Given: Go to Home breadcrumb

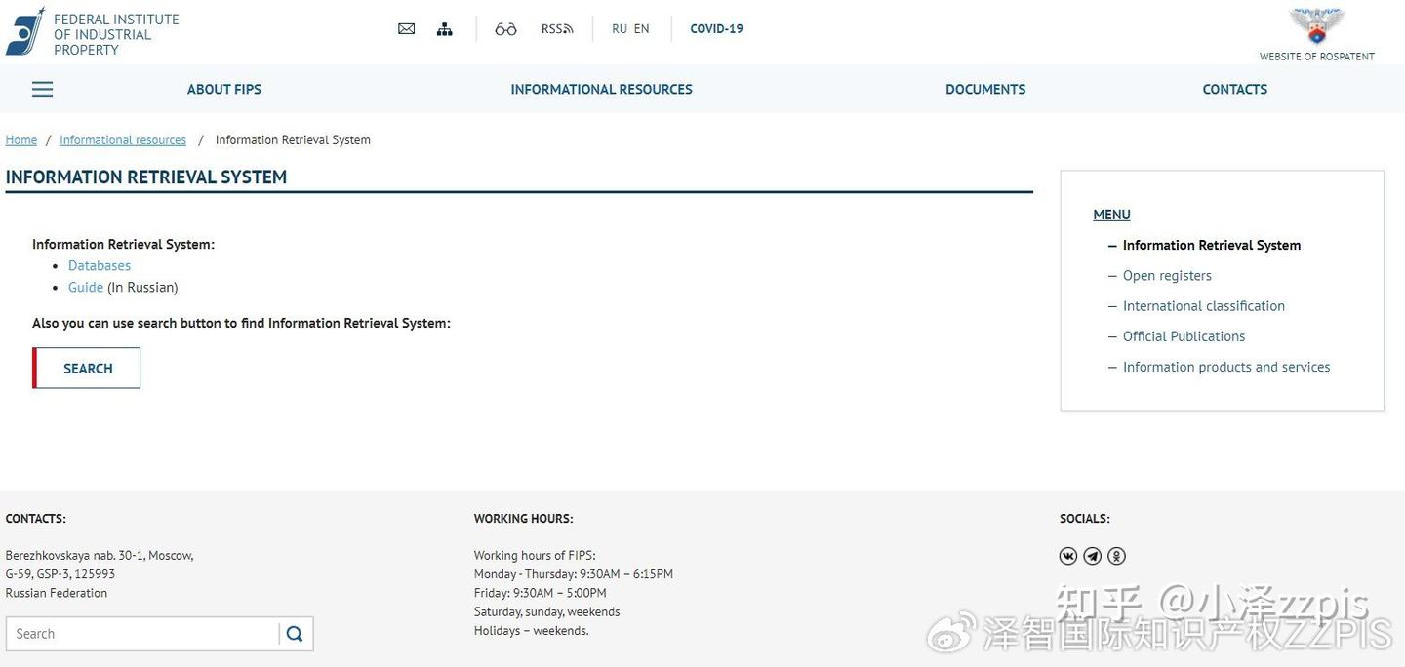Looking at the screenshot, I should [21, 140].
